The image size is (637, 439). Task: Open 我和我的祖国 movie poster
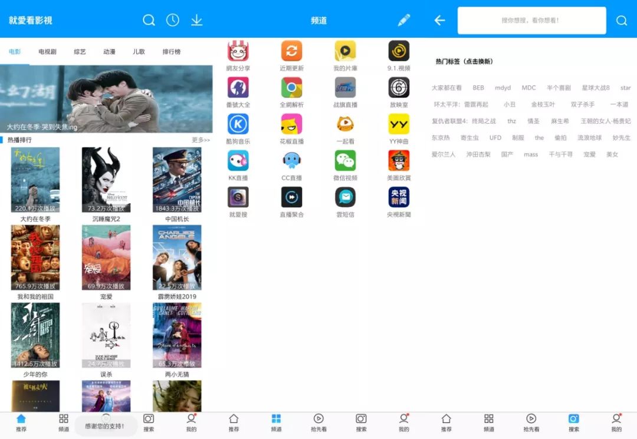35,258
